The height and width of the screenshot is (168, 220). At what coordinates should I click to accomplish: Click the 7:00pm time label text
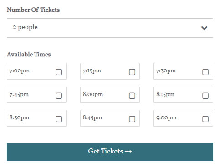(20, 71)
